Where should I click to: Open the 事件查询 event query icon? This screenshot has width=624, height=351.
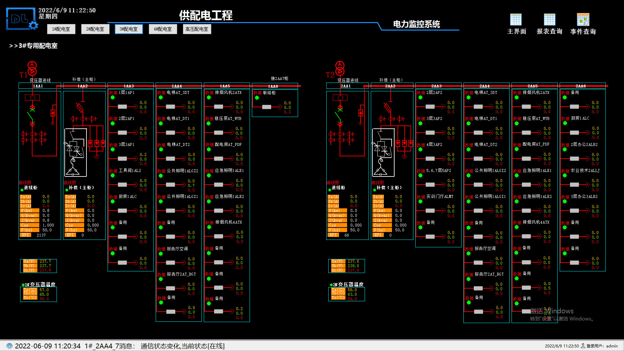click(583, 20)
